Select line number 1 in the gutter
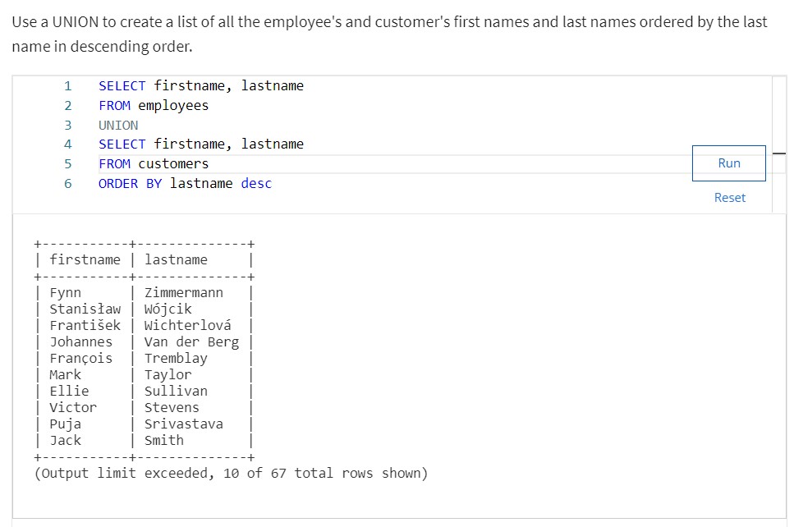The width and height of the screenshot is (794, 527). pyautogui.click(x=67, y=85)
